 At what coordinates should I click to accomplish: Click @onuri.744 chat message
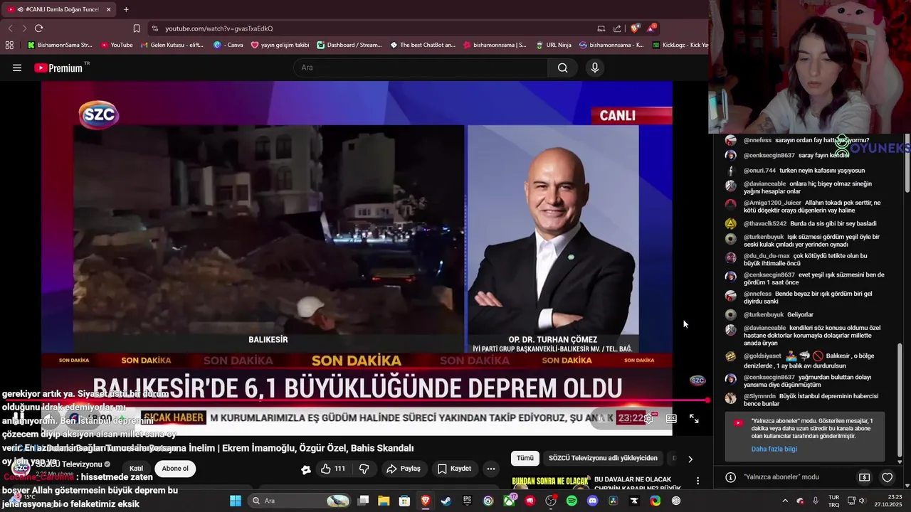[x=803, y=171]
